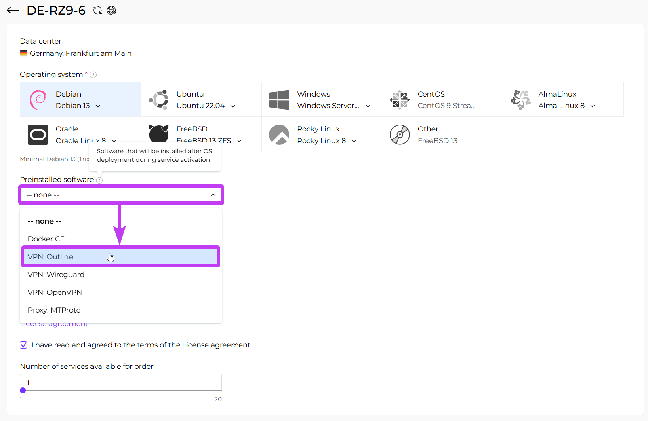Expand the Oracle Linux 8 version dropdown
This screenshot has height=421, width=648.
[x=114, y=141]
